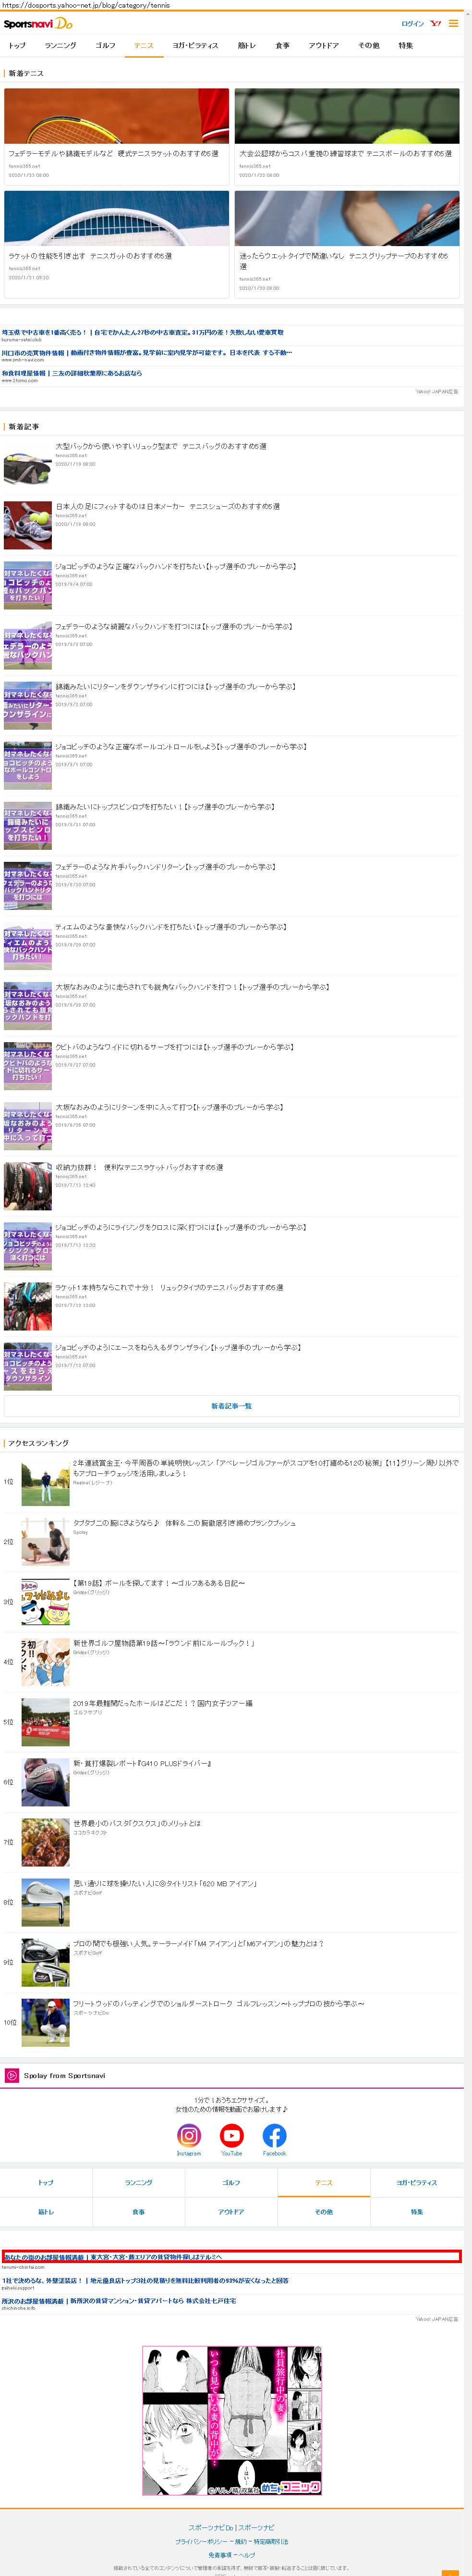Click the ログイン login link
472x2576 pixels.
(412, 23)
